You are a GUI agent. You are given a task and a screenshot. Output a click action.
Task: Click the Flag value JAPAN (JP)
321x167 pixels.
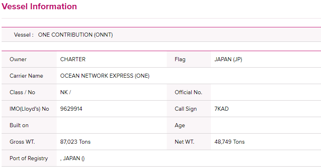click(x=228, y=59)
